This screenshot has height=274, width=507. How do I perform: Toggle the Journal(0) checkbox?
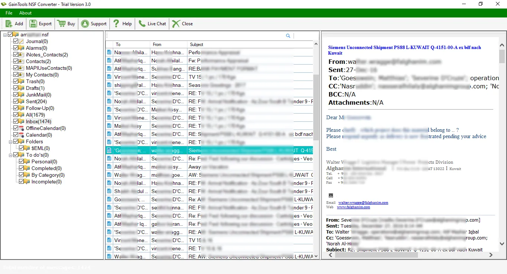click(x=16, y=41)
